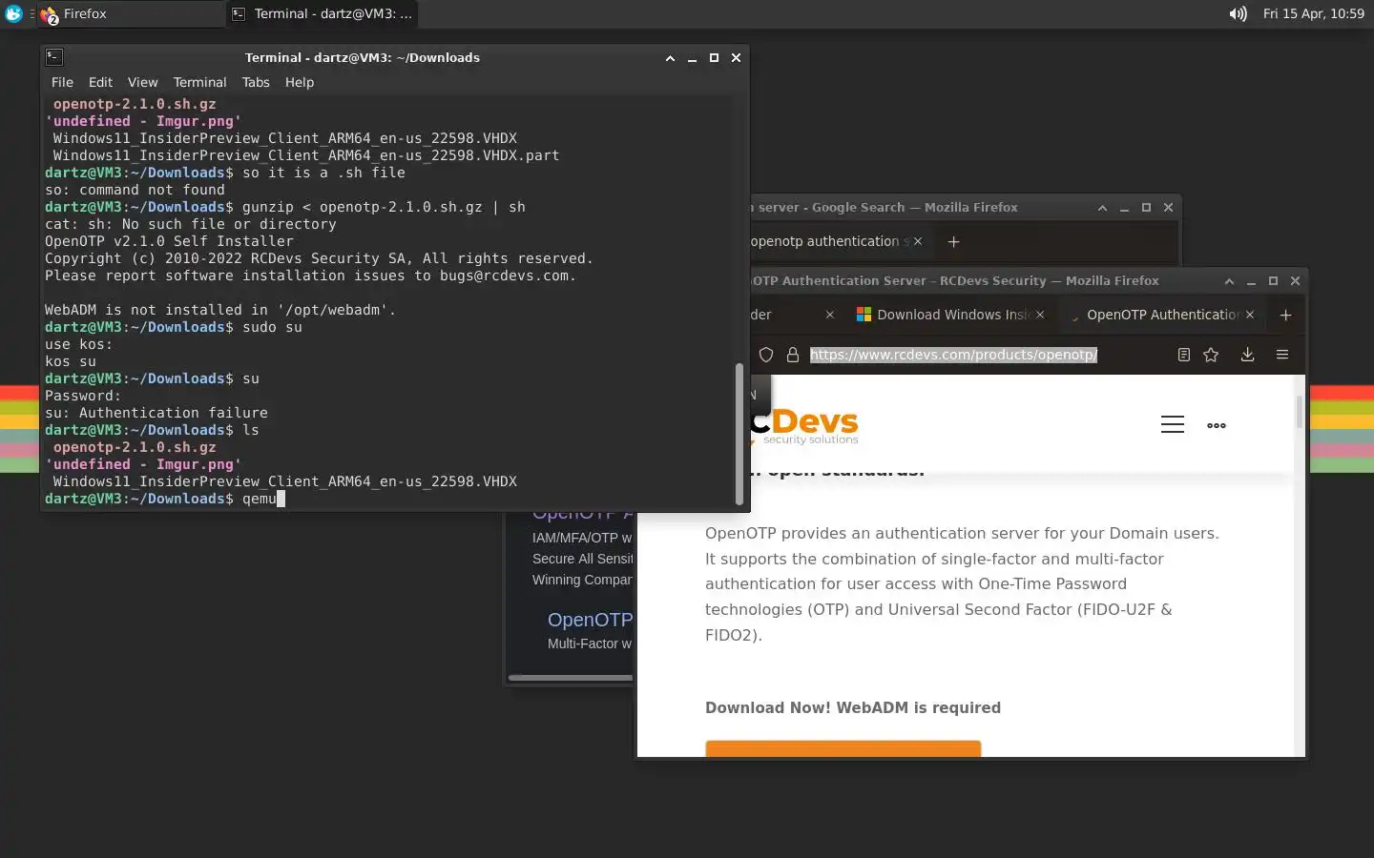Image resolution: width=1374 pixels, height=858 pixels.
Task: Click the rcdevs.com URL address field
Action: click(x=954, y=355)
